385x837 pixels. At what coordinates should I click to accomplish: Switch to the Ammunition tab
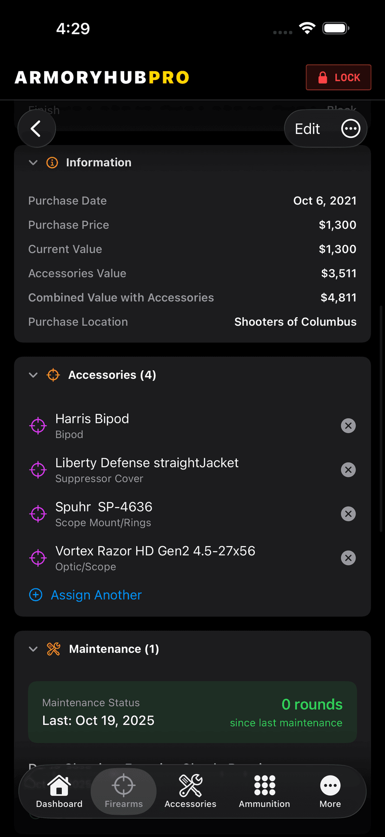[264, 792]
